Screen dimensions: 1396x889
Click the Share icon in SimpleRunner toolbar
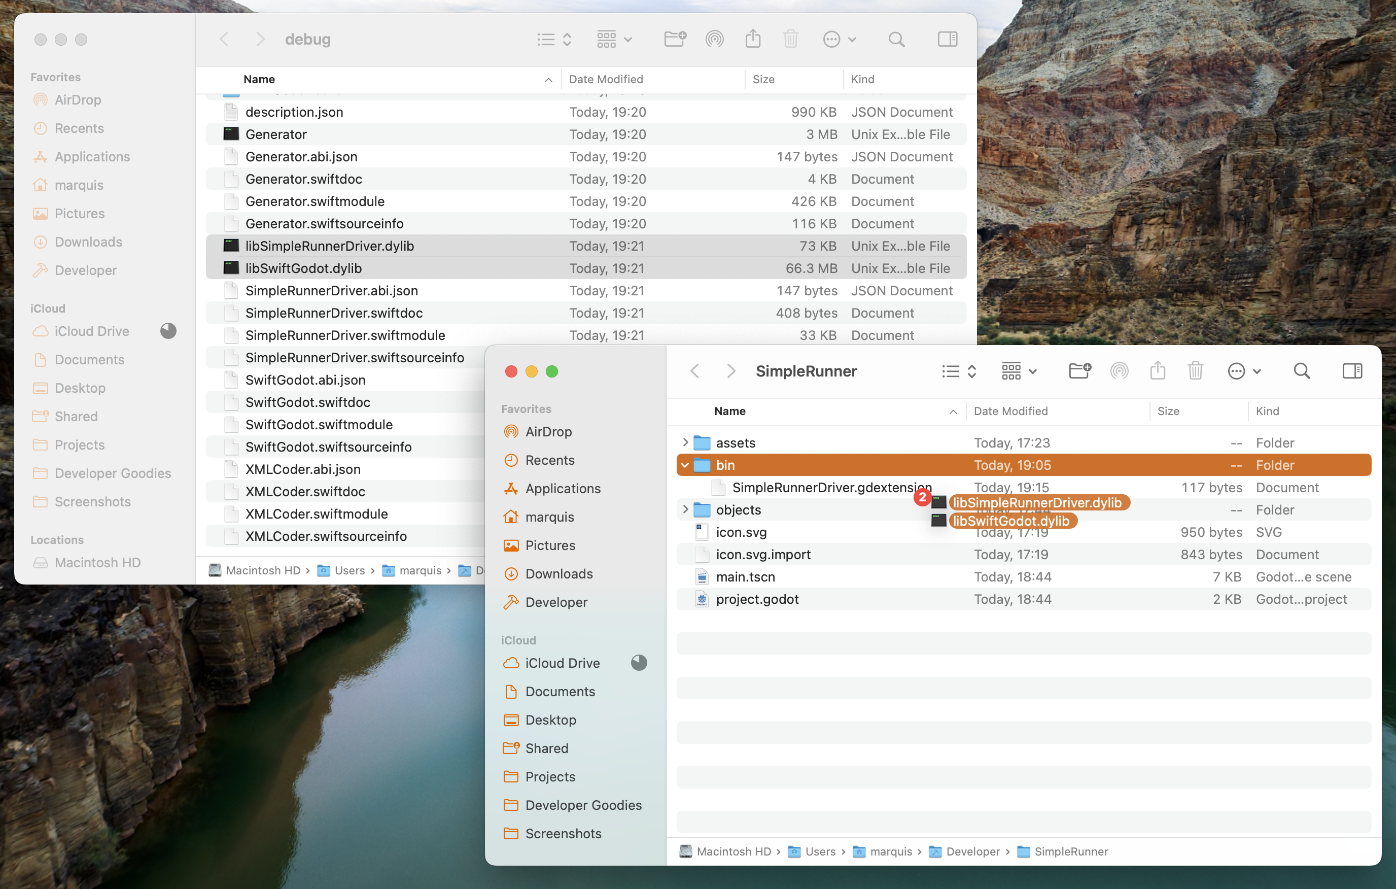[x=1157, y=371]
